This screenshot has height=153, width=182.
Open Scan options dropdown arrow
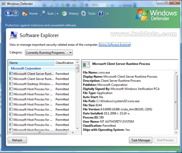tap(57, 14)
